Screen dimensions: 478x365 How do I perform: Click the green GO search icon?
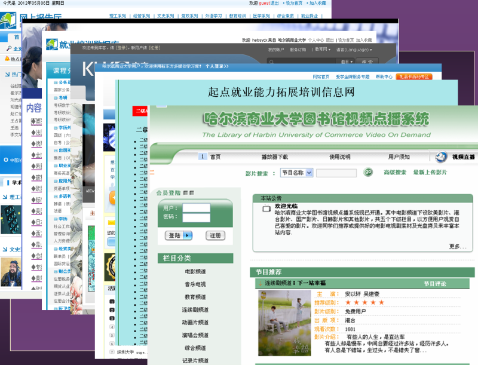368,172
